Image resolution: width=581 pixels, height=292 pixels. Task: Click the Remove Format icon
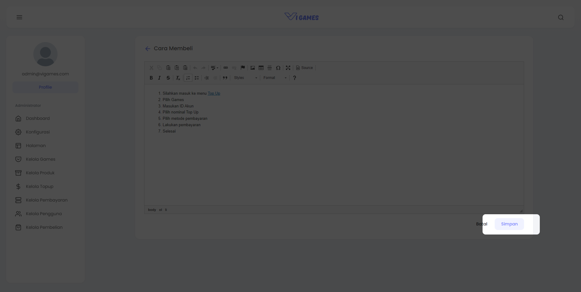point(178,78)
